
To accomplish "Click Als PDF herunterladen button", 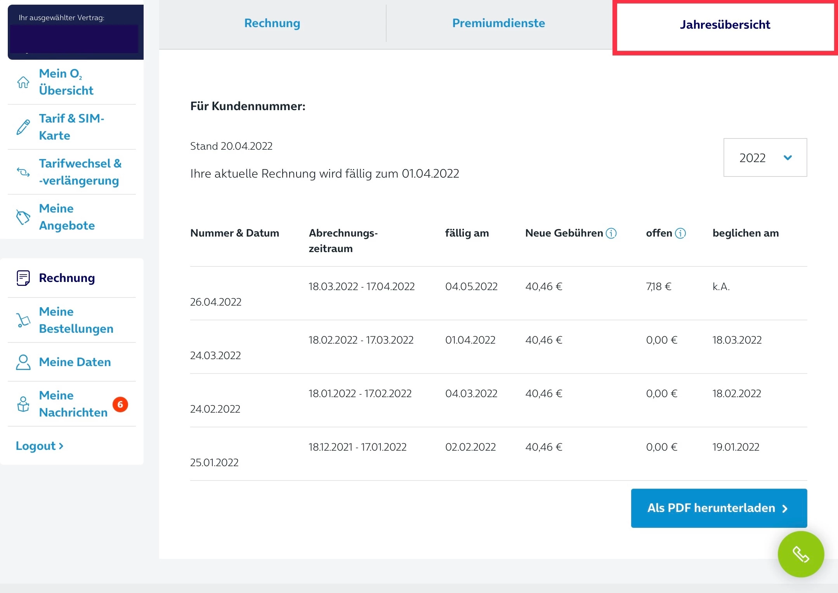I will 718,508.
